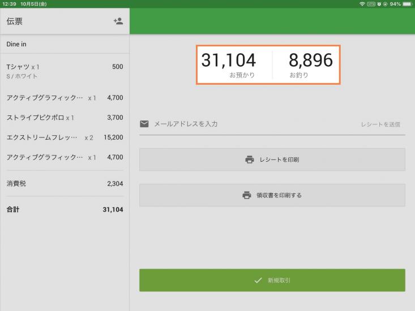Tap the alarm clock status icon
Viewport: 415px width, 311px height.
click(379, 4)
